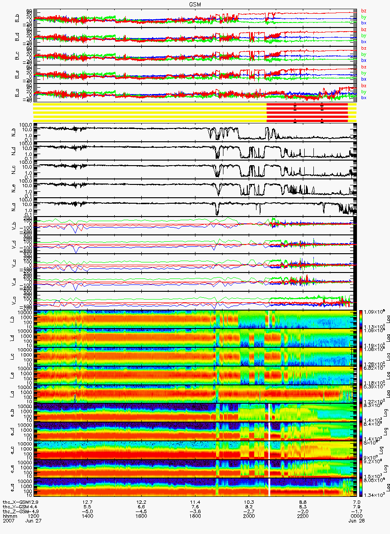The width and height of the screenshot is (390, 534).
Task: Click the e_e electron spectrogram label
Action: click(x=12, y=470)
